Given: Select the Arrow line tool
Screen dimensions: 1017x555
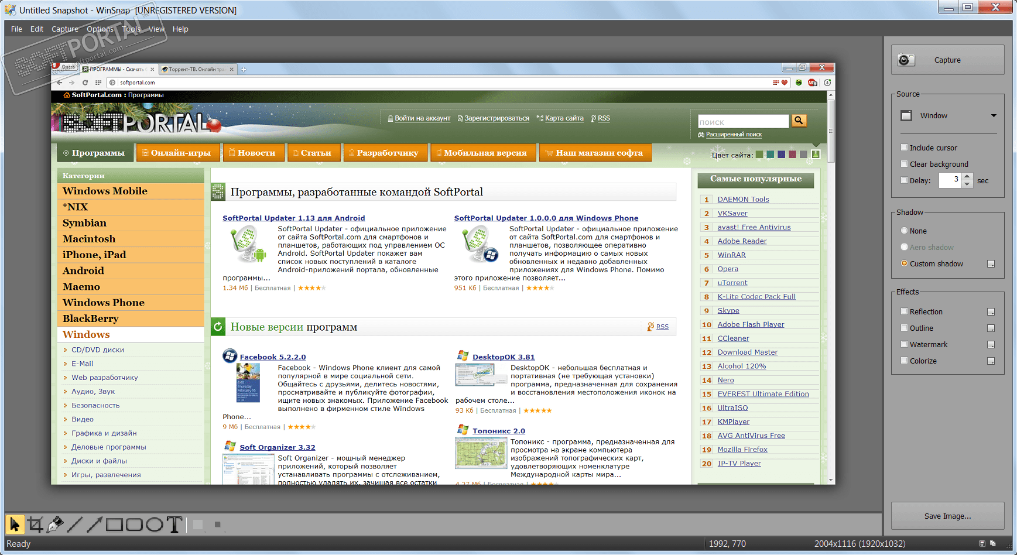Looking at the screenshot, I should [x=95, y=524].
